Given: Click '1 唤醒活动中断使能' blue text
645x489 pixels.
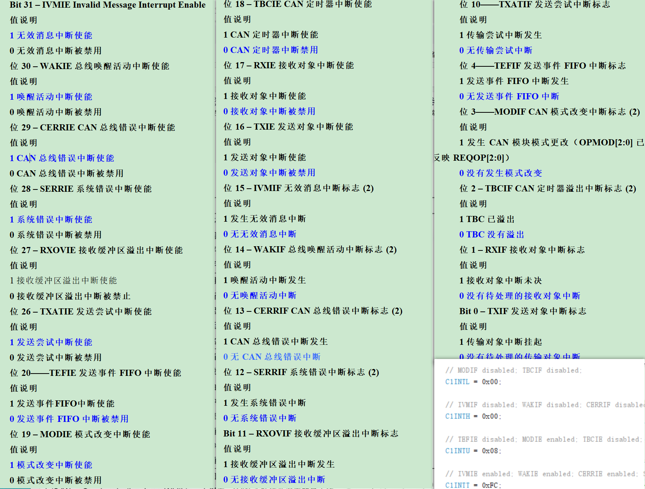Looking at the screenshot, I should pos(50,97).
